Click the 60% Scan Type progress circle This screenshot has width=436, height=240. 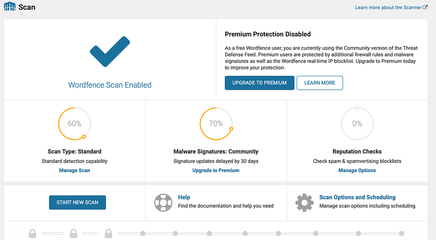click(75, 123)
